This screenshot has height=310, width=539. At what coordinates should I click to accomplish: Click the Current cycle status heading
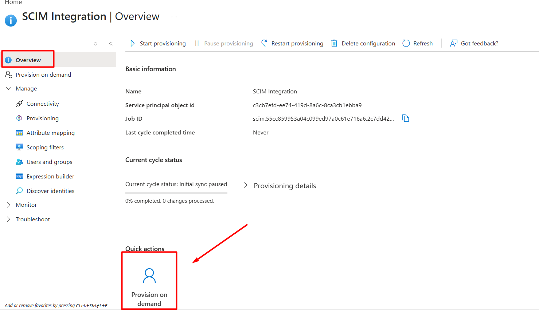coord(154,160)
